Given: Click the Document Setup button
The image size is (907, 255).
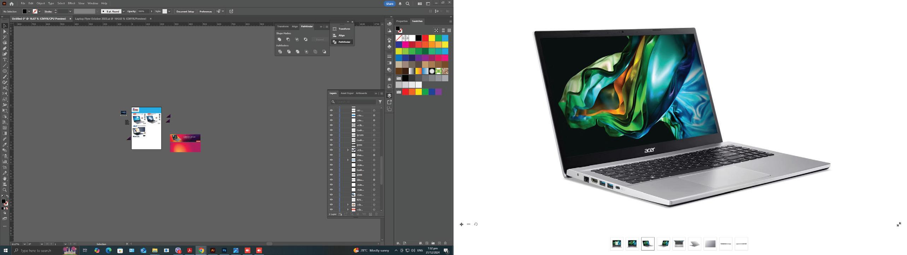Looking at the screenshot, I should [x=185, y=11].
